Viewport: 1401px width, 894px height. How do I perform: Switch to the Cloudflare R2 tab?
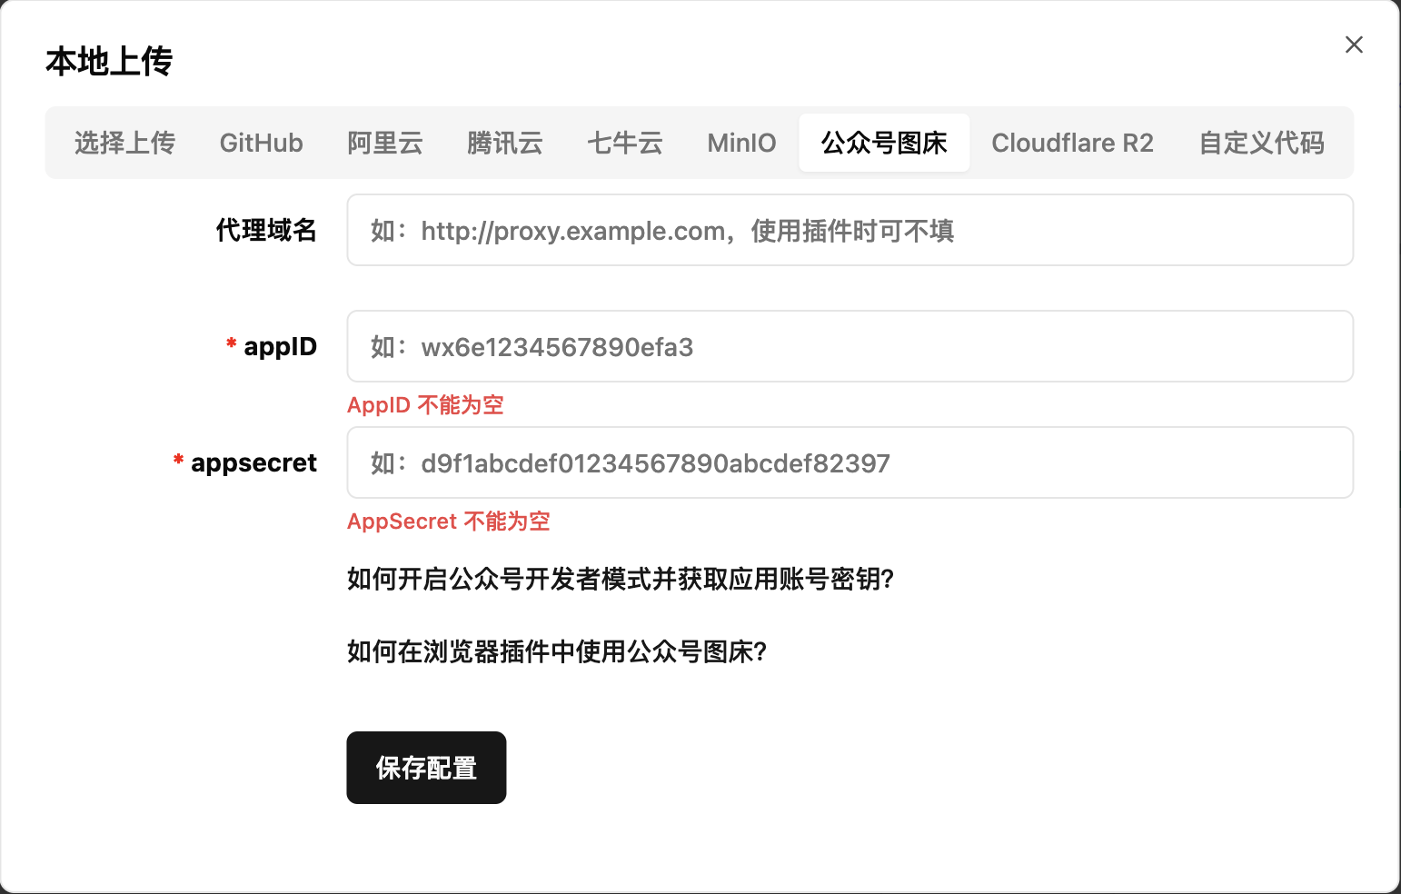point(1072,143)
